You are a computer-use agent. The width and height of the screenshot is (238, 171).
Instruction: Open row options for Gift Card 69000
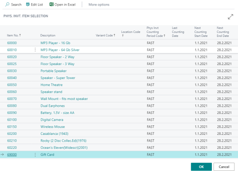(35, 155)
